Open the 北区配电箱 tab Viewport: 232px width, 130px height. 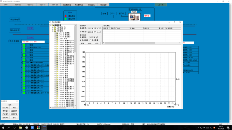[66, 5]
